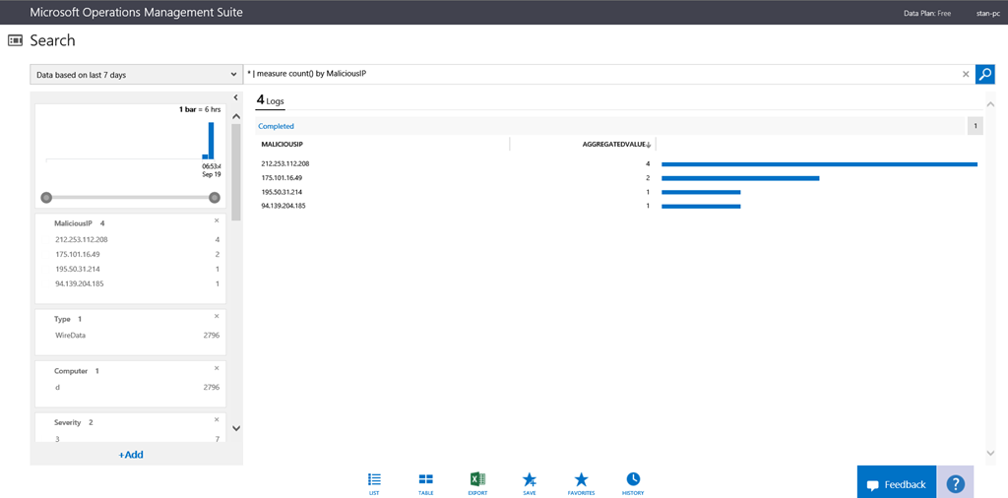Open the Feedback button

896,483
